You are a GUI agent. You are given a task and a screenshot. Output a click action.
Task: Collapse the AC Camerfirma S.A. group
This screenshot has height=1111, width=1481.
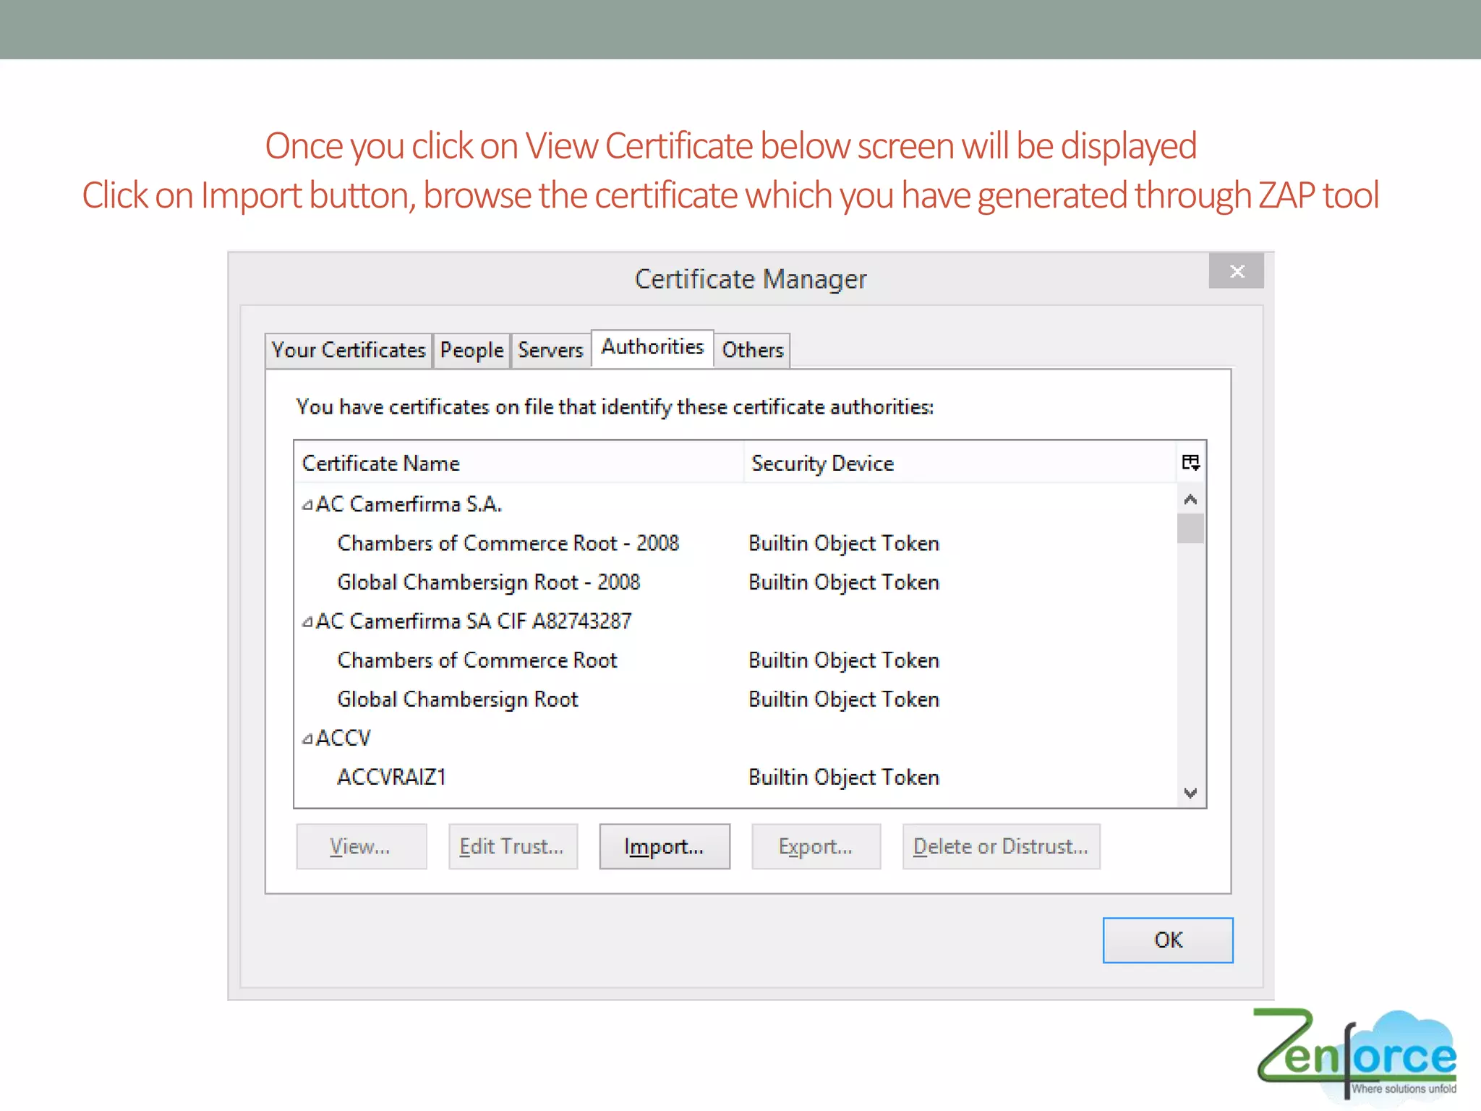pyautogui.click(x=307, y=505)
